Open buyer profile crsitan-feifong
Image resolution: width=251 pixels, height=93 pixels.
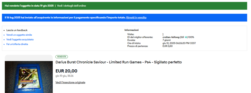tap(171, 37)
